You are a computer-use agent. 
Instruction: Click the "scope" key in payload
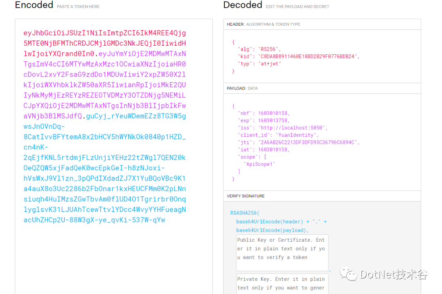coord(248,157)
